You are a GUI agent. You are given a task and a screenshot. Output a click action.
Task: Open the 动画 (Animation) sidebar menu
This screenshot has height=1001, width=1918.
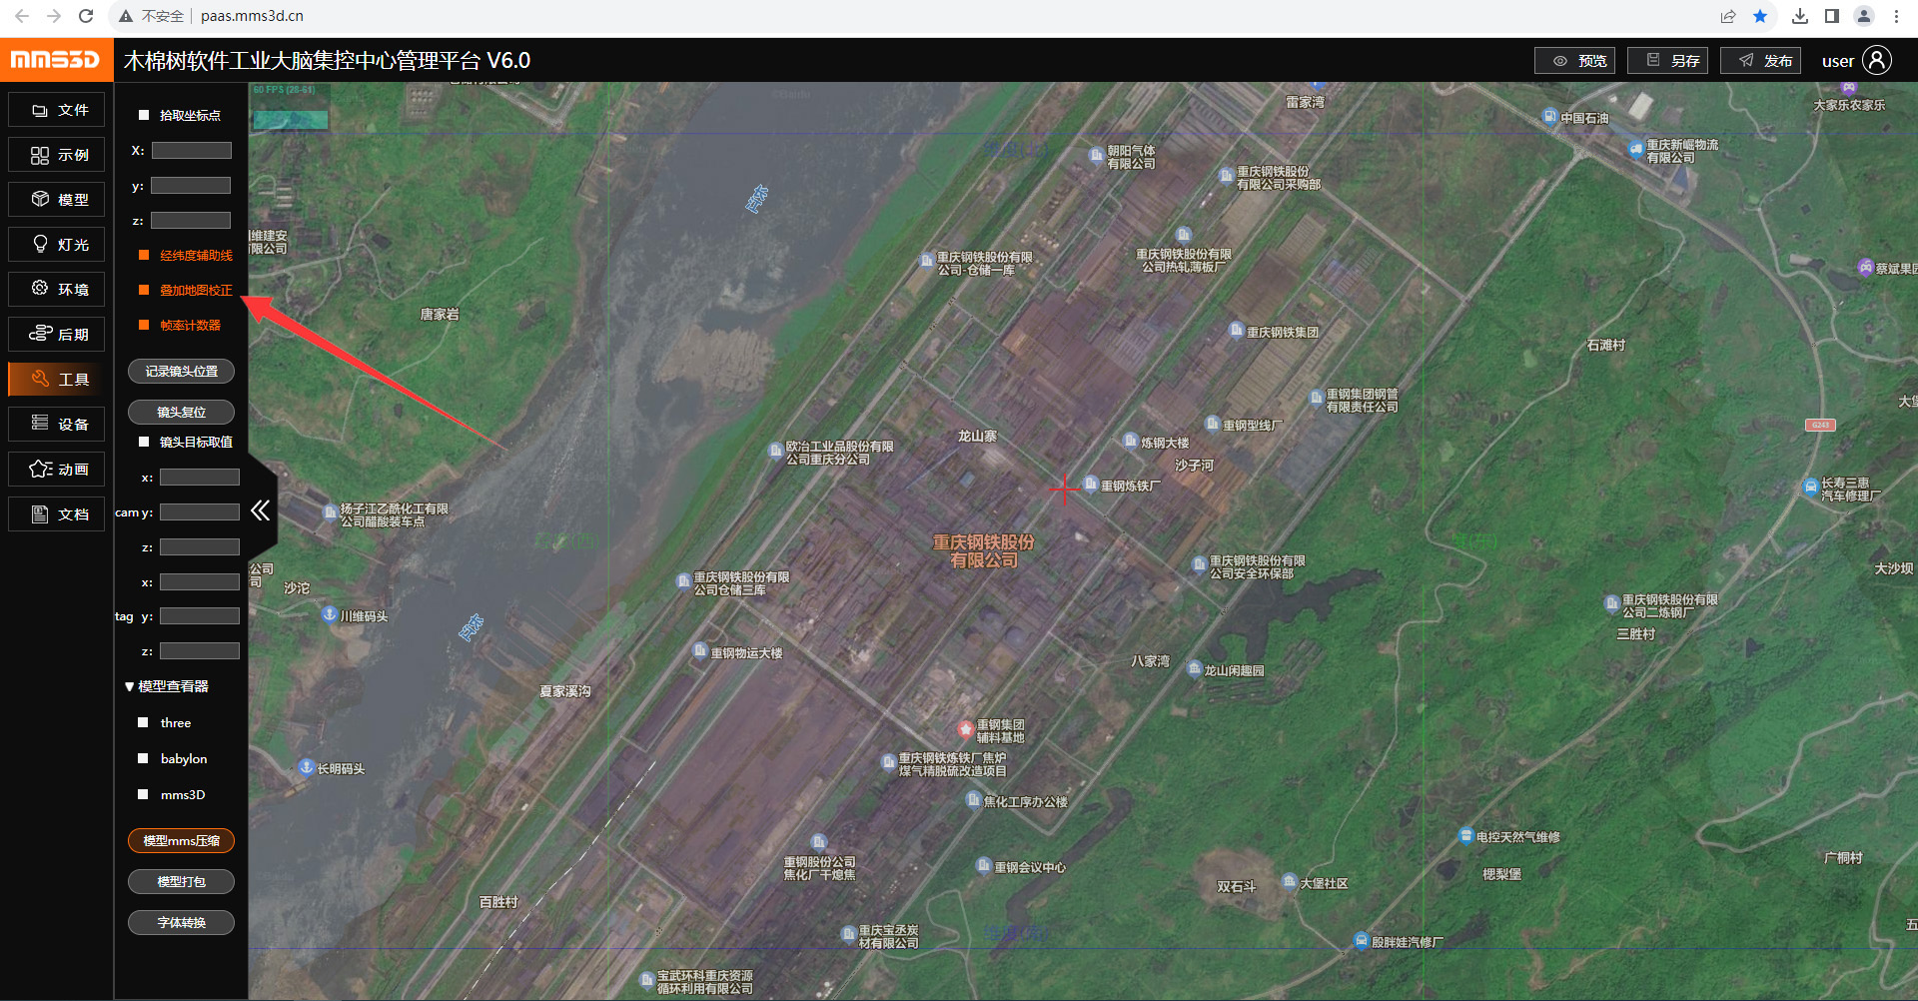click(x=56, y=470)
